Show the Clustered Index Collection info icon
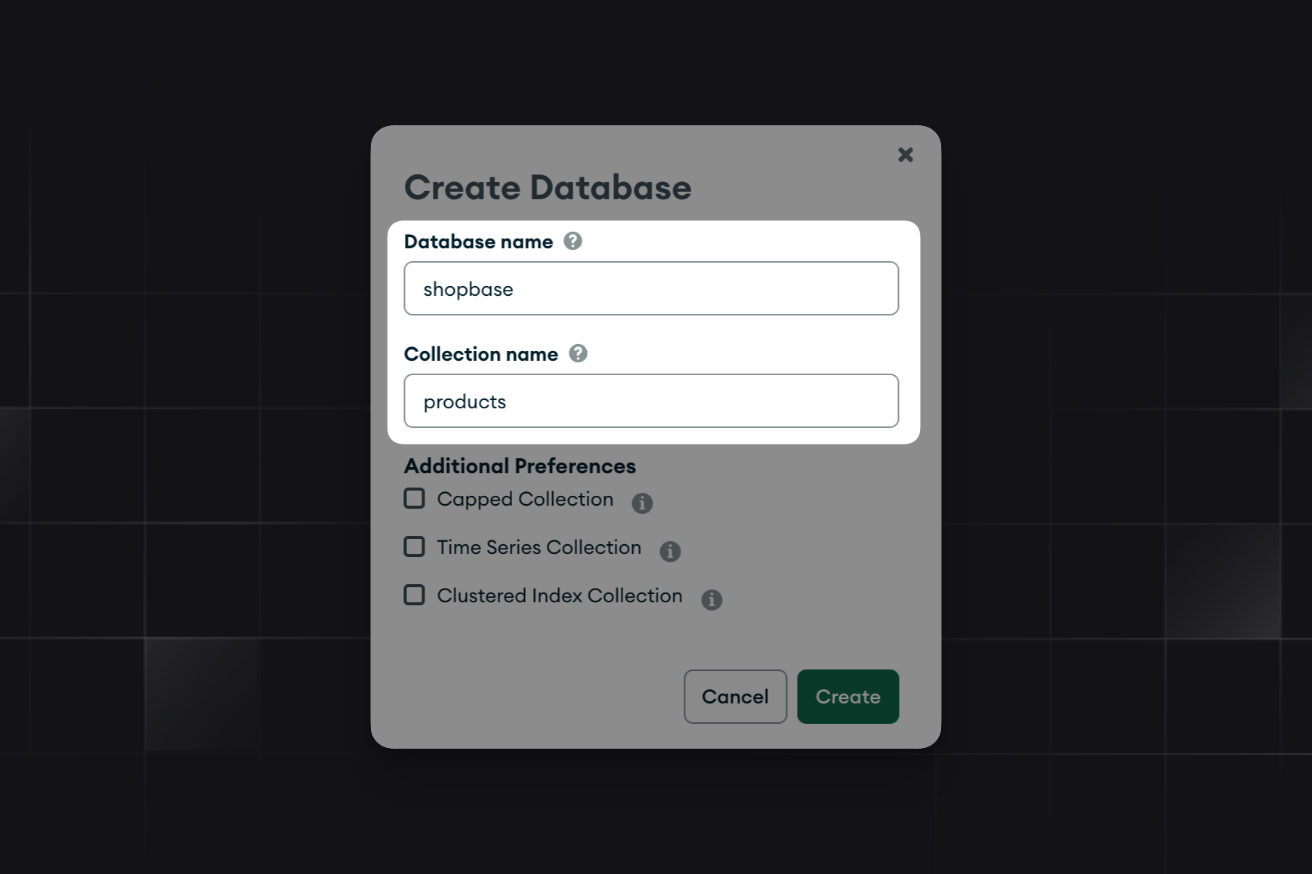Viewport: 1312px width, 874px height. [712, 599]
